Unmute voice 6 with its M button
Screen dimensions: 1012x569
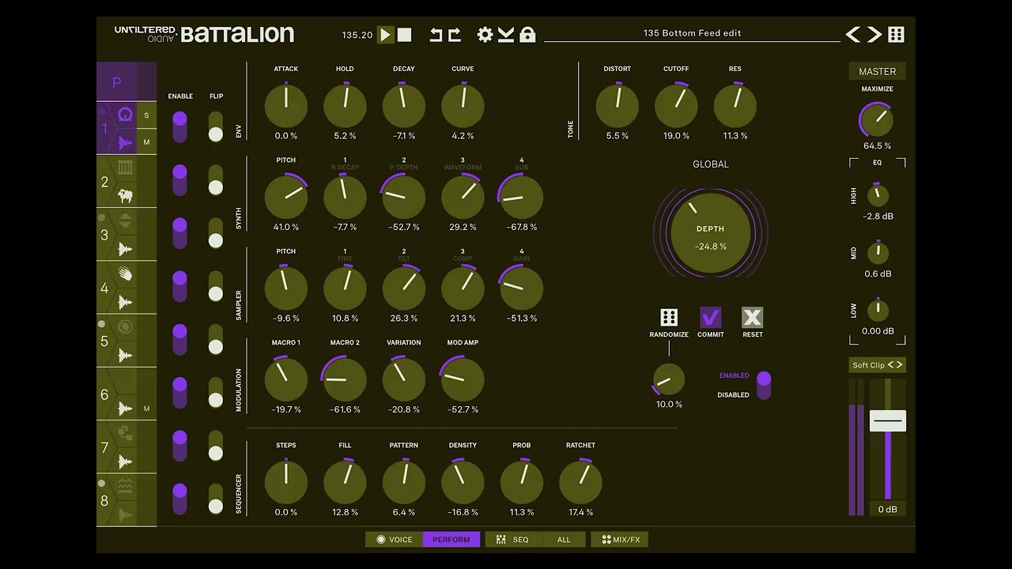pos(146,409)
